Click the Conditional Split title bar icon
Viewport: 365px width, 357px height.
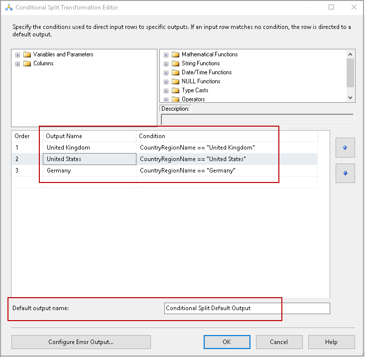(x=8, y=7)
